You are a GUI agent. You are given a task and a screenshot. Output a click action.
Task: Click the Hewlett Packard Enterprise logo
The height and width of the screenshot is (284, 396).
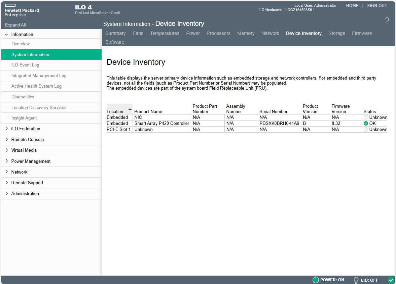point(22,10)
